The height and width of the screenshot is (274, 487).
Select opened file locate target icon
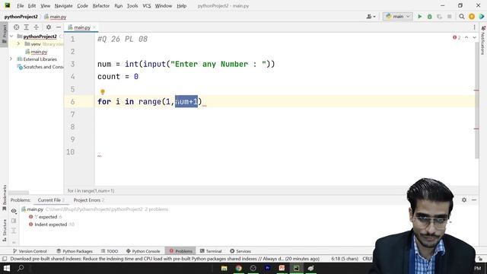click(x=17, y=27)
